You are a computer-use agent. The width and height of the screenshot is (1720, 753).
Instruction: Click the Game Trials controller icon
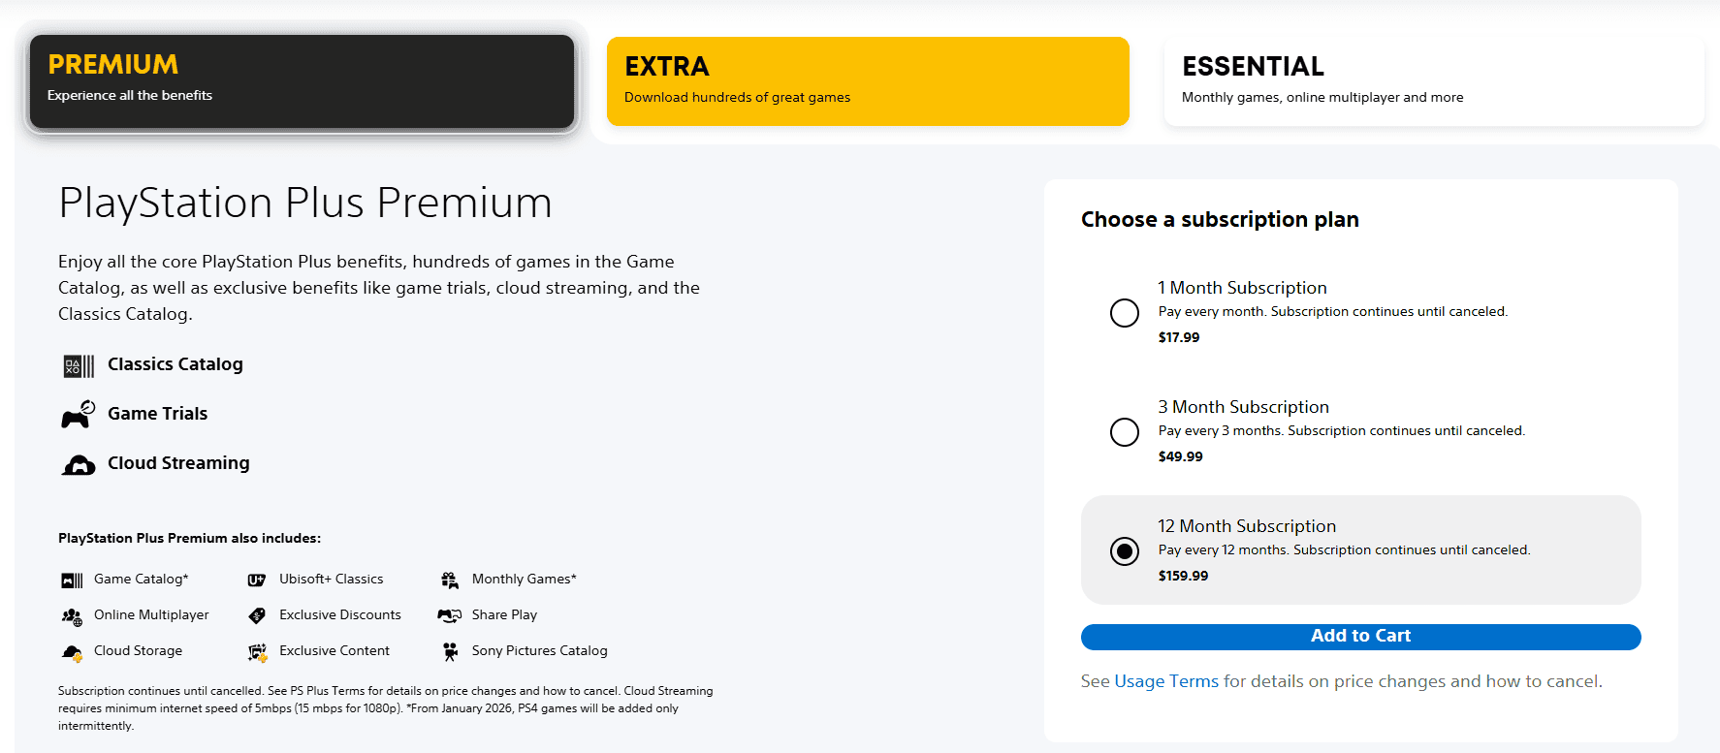pos(79,414)
